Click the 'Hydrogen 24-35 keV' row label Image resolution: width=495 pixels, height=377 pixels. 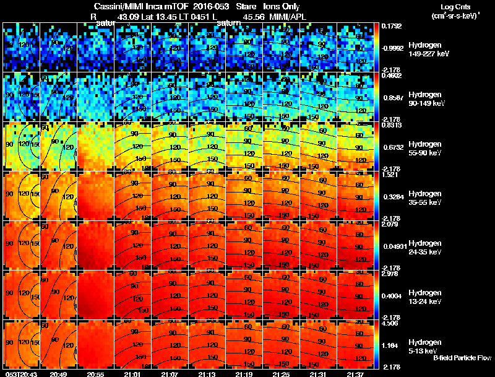pyautogui.click(x=425, y=247)
